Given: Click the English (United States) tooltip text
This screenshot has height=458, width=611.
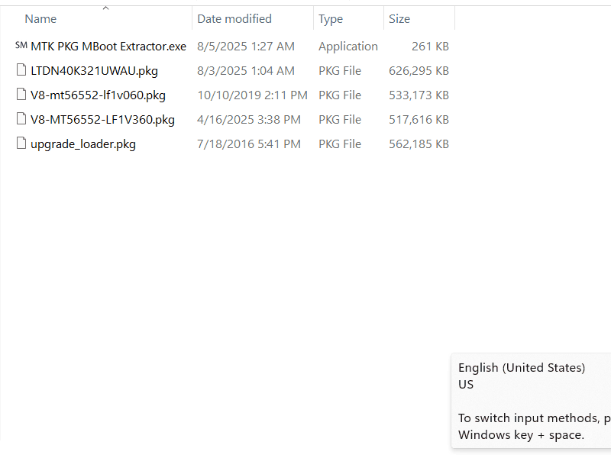Looking at the screenshot, I should 522,368.
